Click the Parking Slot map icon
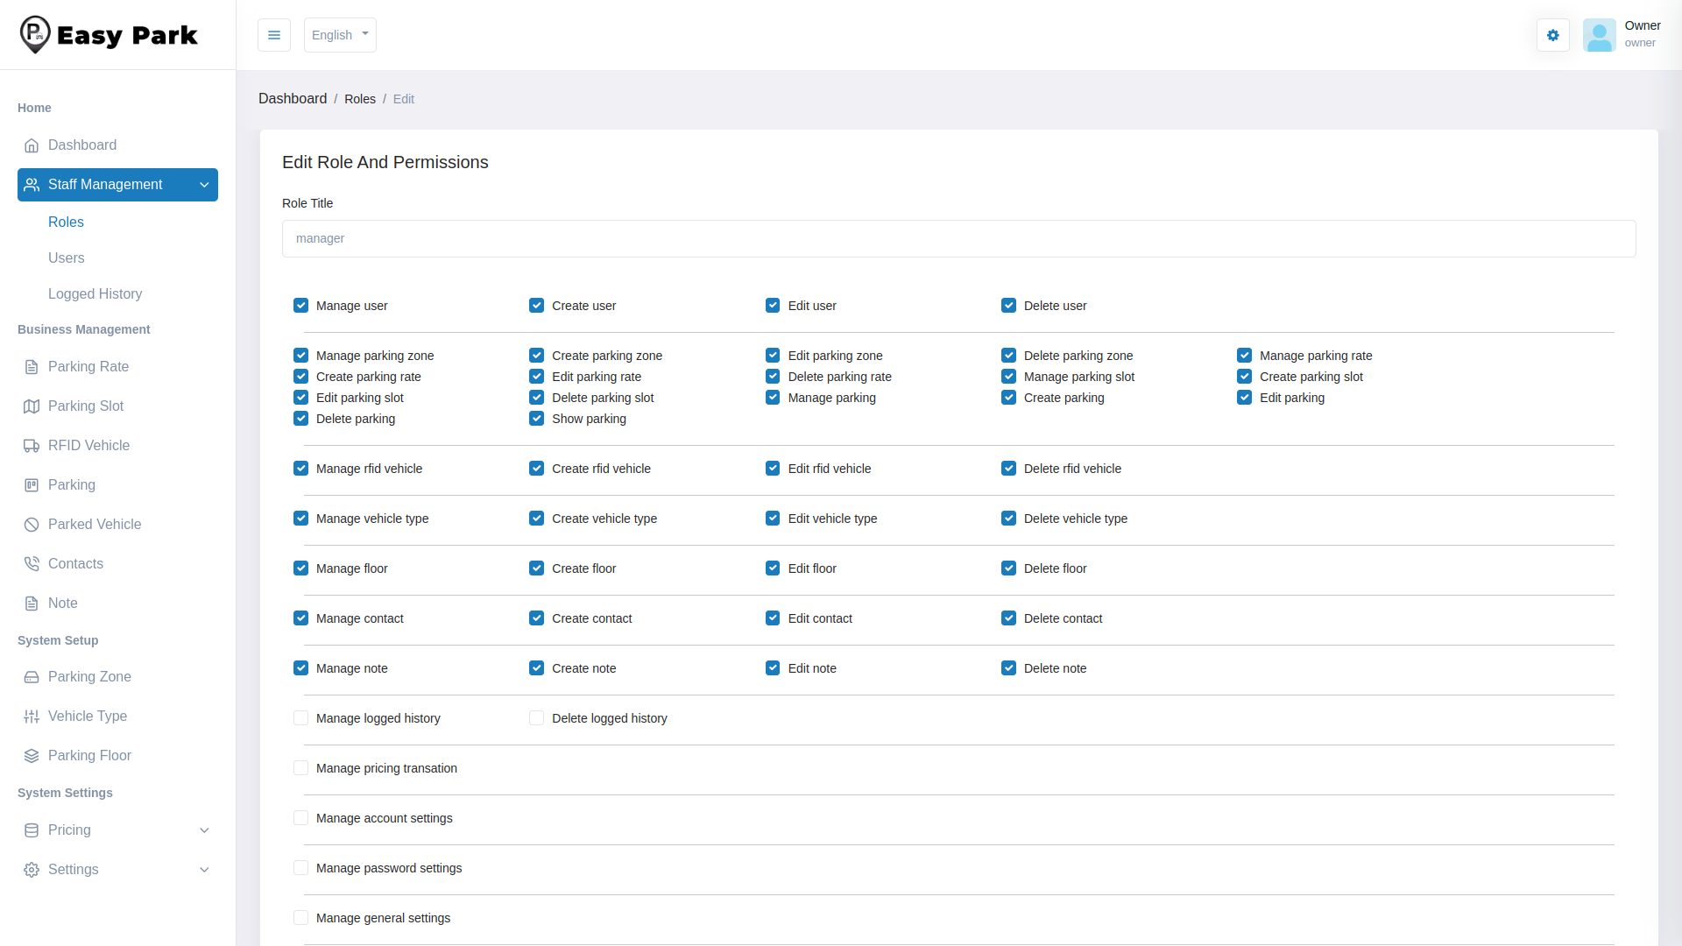The image size is (1682, 946). point(32,406)
